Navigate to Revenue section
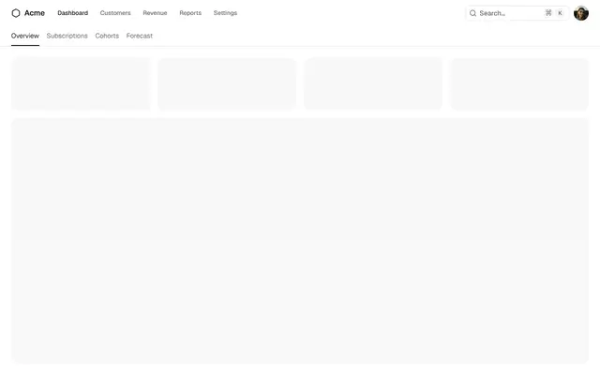The image size is (600, 375). [x=155, y=13]
